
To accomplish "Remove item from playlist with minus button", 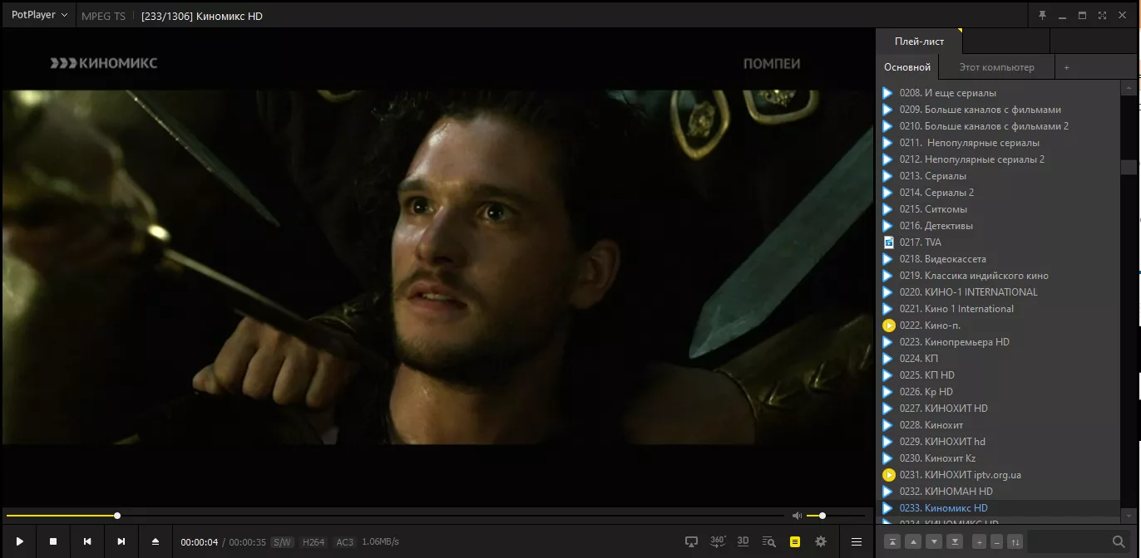I will [x=996, y=542].
